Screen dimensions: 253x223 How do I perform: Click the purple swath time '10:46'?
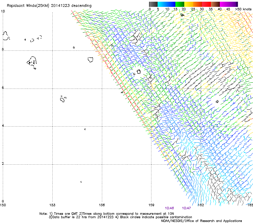click(169, 208)
